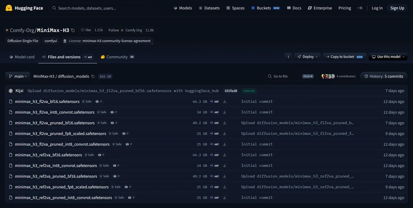Expand the Deploy dropdown
This screenshot has height=208, width=413.
click(x=308, y=57)
